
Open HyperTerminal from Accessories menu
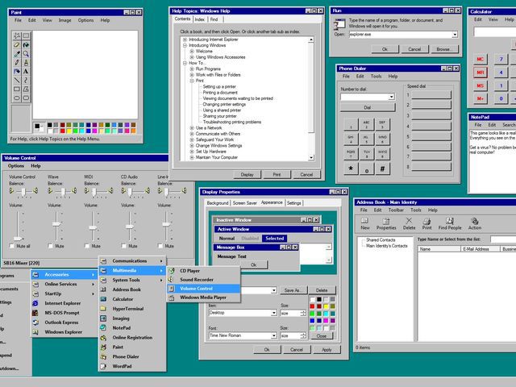click(x=132, y=309)
